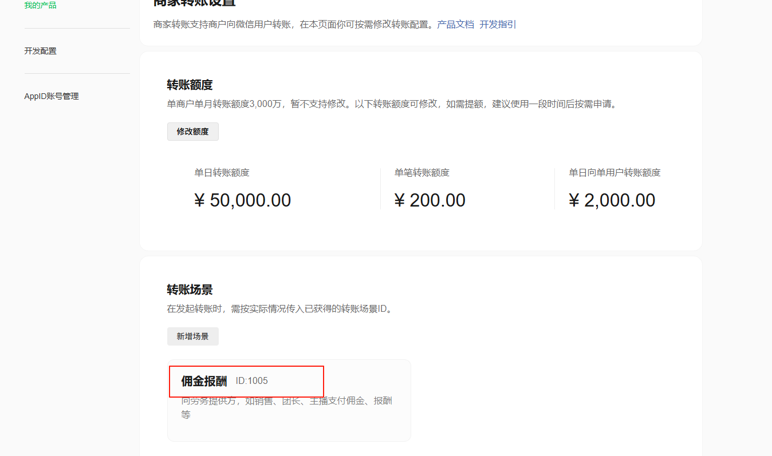Click the ¥ 50,000.00 daily limit amount
The image size is (772, 456).
point(242,200)
